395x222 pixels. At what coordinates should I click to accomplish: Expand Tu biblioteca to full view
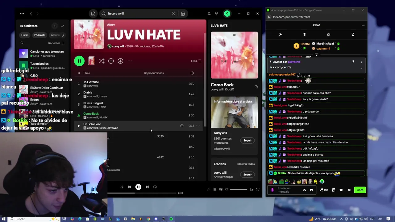63,26
